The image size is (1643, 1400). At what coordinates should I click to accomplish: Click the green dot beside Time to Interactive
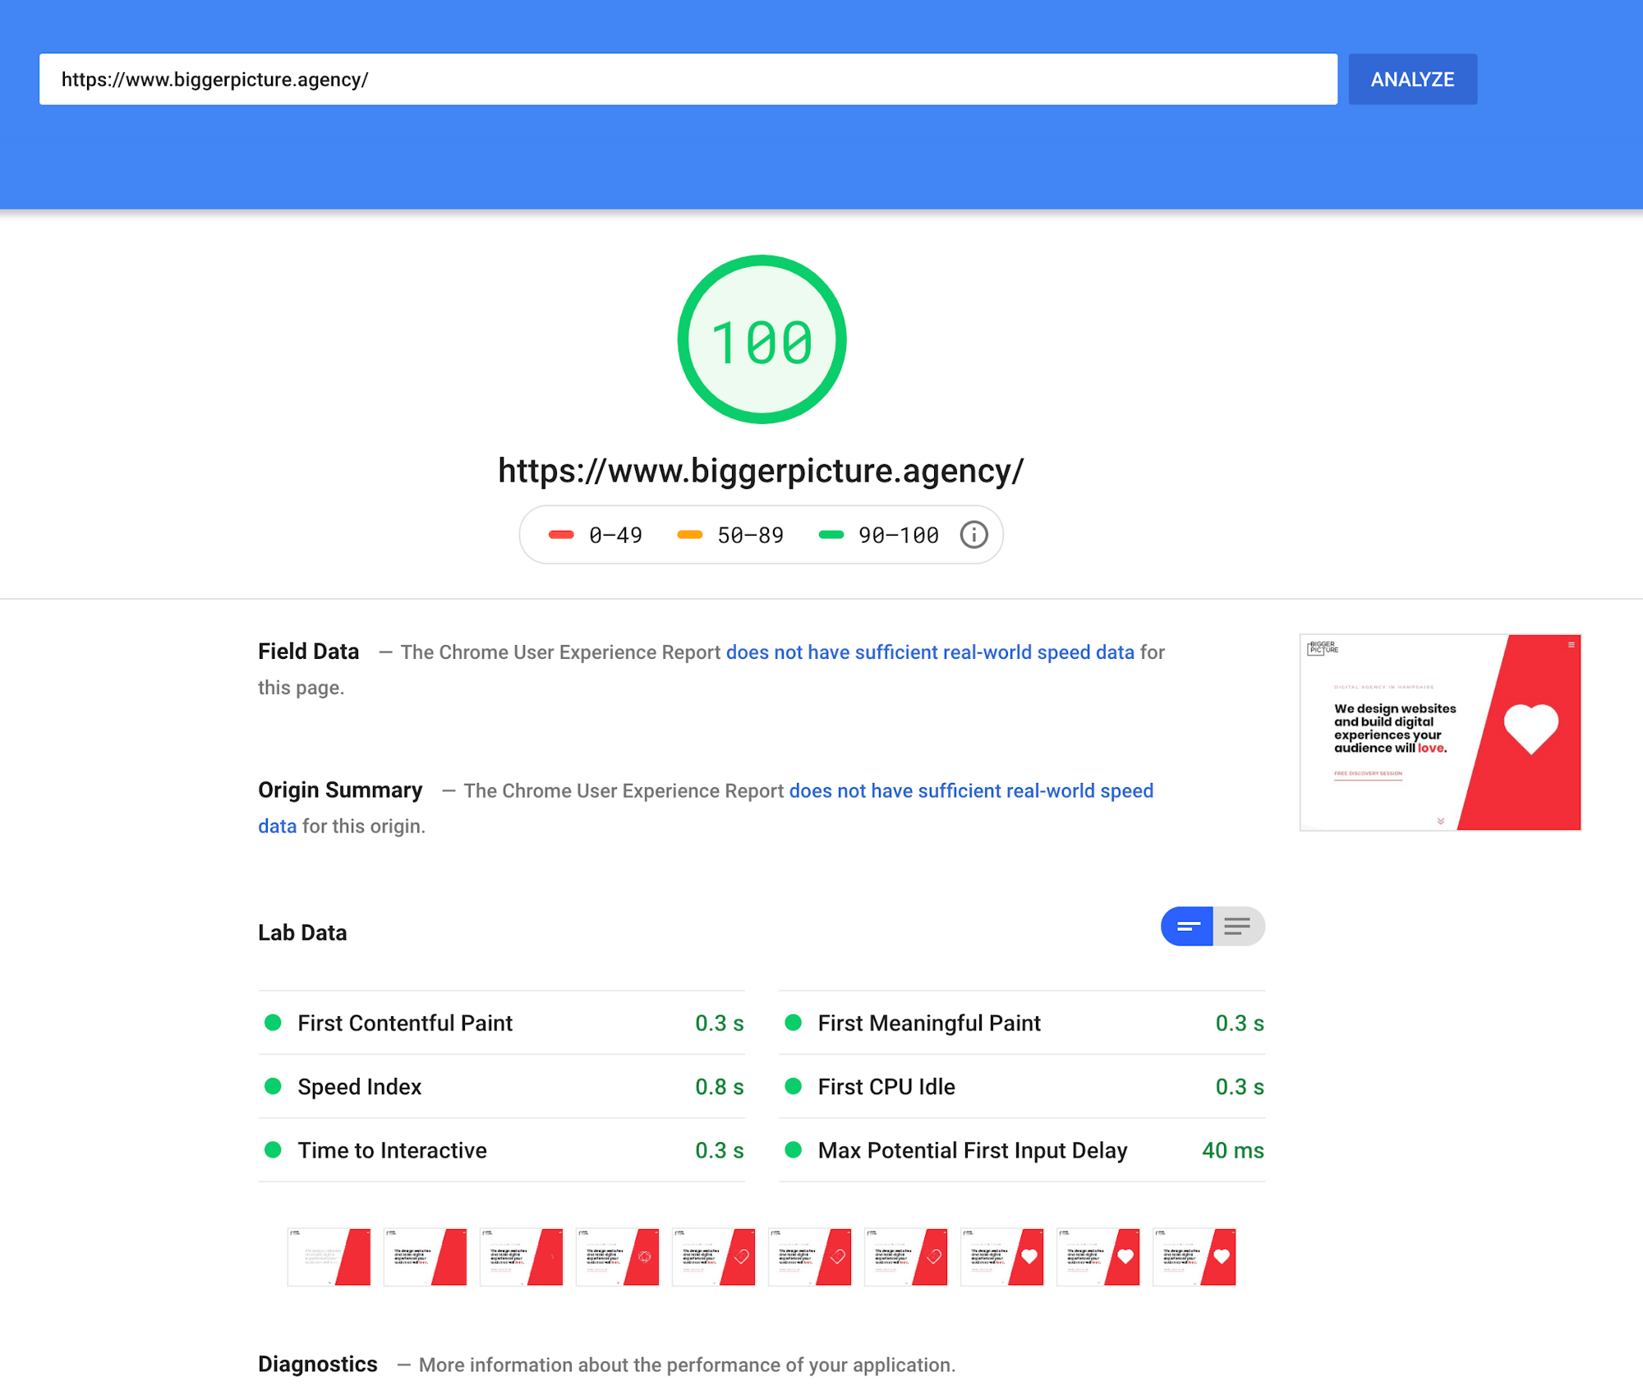[273, 1150]
